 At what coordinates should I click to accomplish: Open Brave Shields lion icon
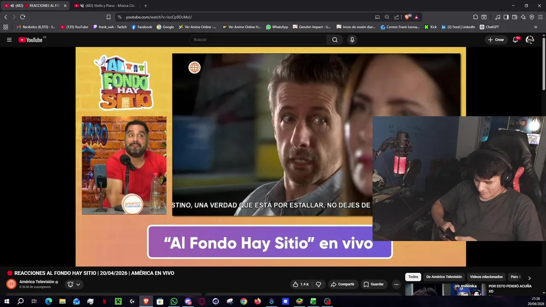click(x=407, y=17)
